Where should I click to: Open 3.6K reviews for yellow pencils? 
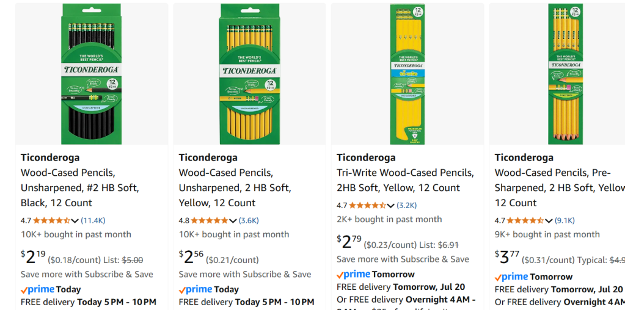click(249, 220)
